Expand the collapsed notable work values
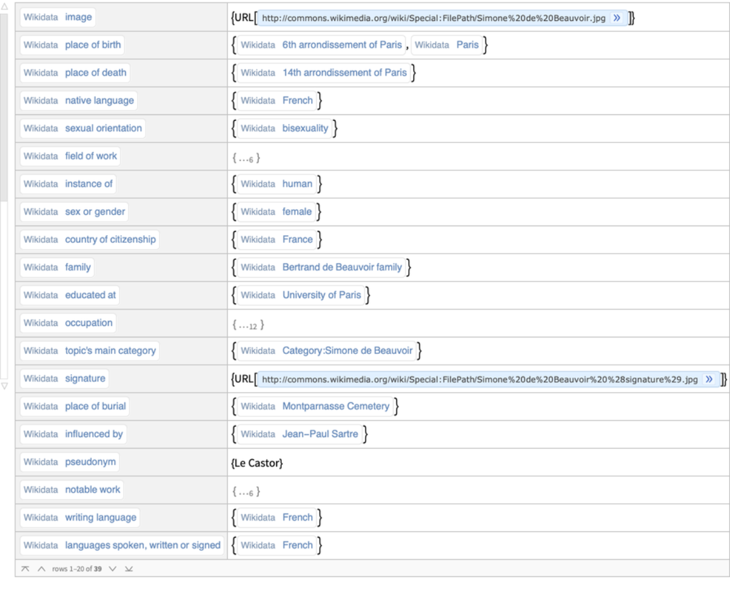Viewport: 730px width, 591px height. [x=248, y=491]
